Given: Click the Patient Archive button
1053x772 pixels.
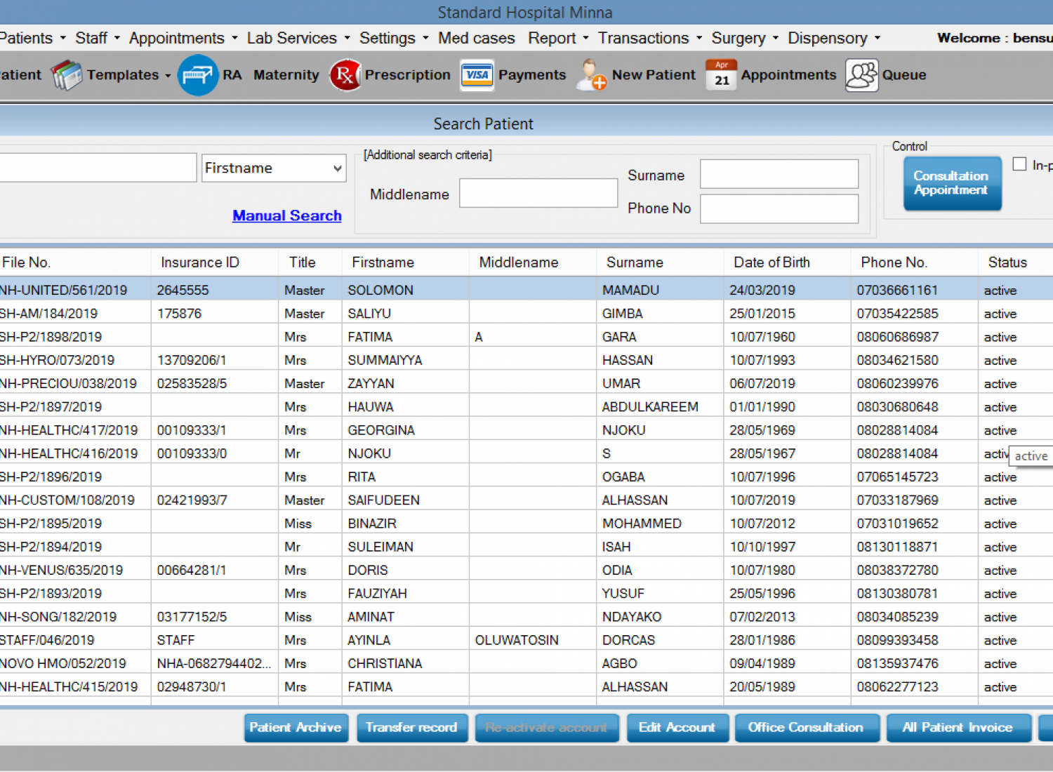Looking at the screenshot, I should [x=296, y=728].
